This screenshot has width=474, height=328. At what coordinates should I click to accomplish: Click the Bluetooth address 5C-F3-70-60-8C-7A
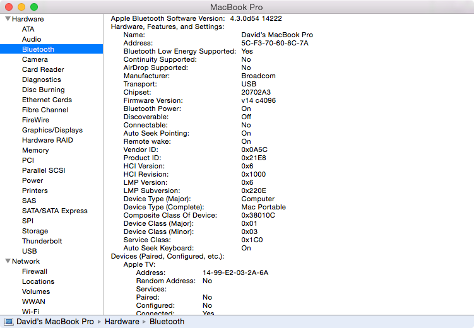(x=275, y=43)
